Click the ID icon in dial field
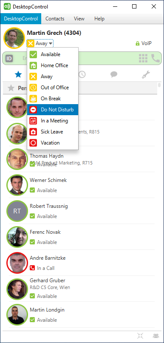The height and width of the screenshot is (343, 164). coord(9,58)
